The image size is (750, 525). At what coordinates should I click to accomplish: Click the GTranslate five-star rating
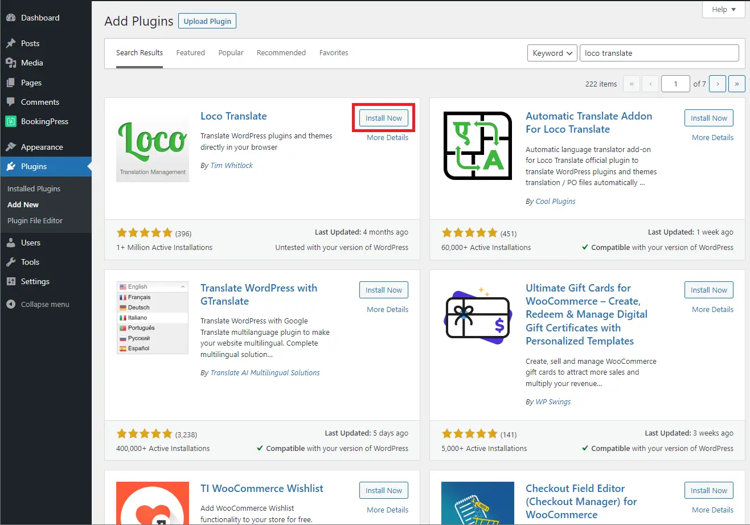point(144,434)
